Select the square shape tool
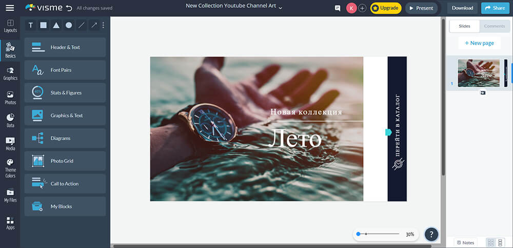Viewport: 513px width, 248px height. tap(43, 25)
